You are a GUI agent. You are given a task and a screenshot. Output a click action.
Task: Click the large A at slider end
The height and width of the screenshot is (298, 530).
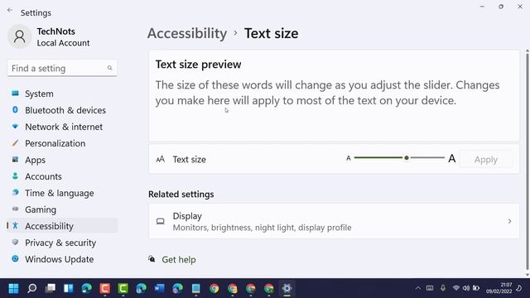point(452,158)
